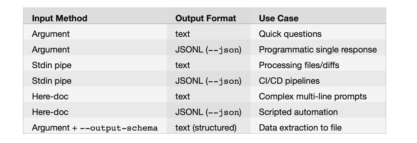Click the Complex multi-line prompts cell
Screen dimensions: 417x143
coord(313,96)
